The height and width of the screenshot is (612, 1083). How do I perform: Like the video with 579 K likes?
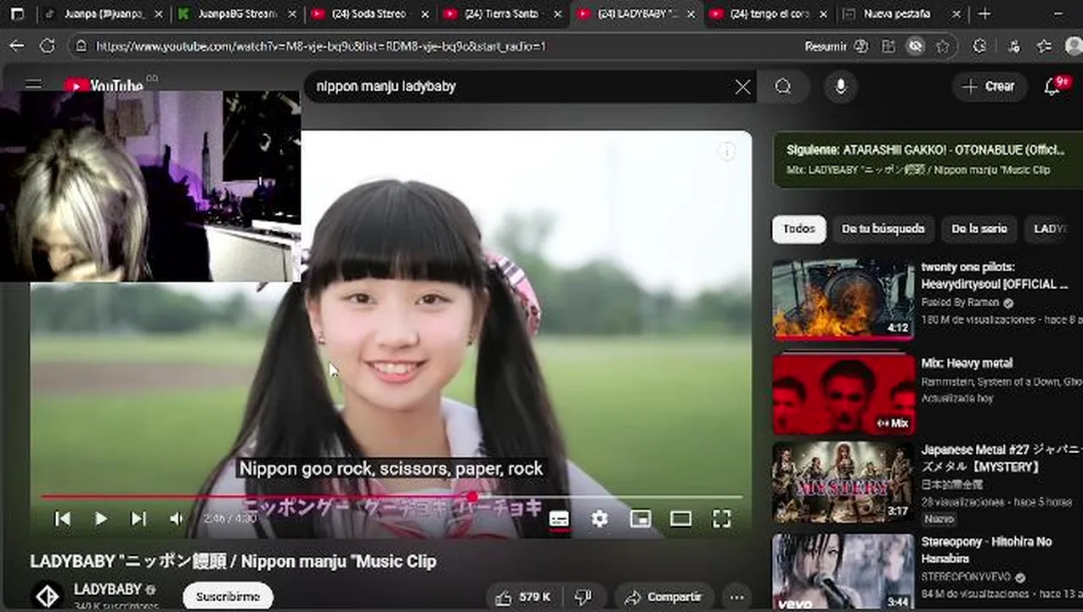click(x=523, y=597)
